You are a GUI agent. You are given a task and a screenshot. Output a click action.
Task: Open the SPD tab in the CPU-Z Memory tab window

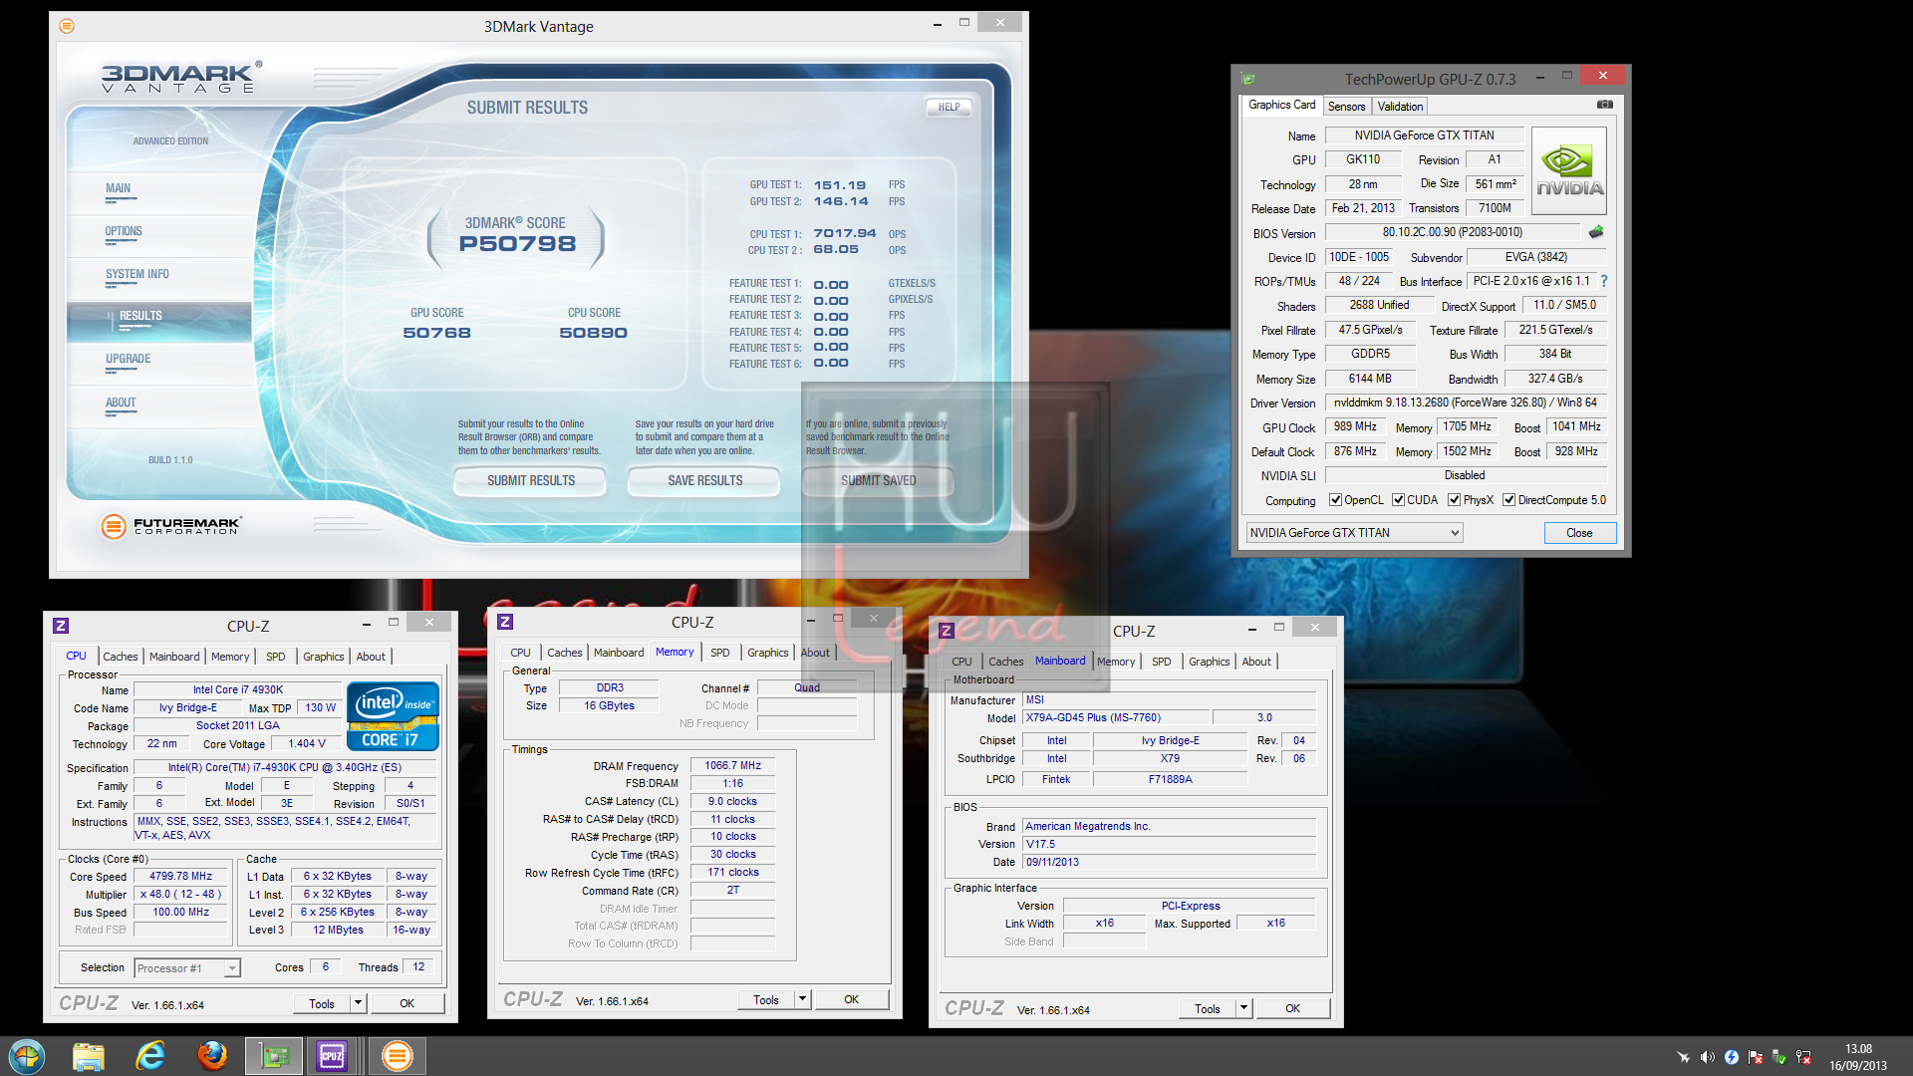[720, 653]
